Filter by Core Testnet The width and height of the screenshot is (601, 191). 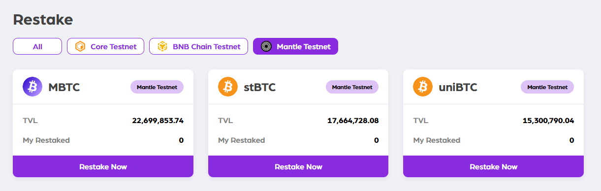105,46
